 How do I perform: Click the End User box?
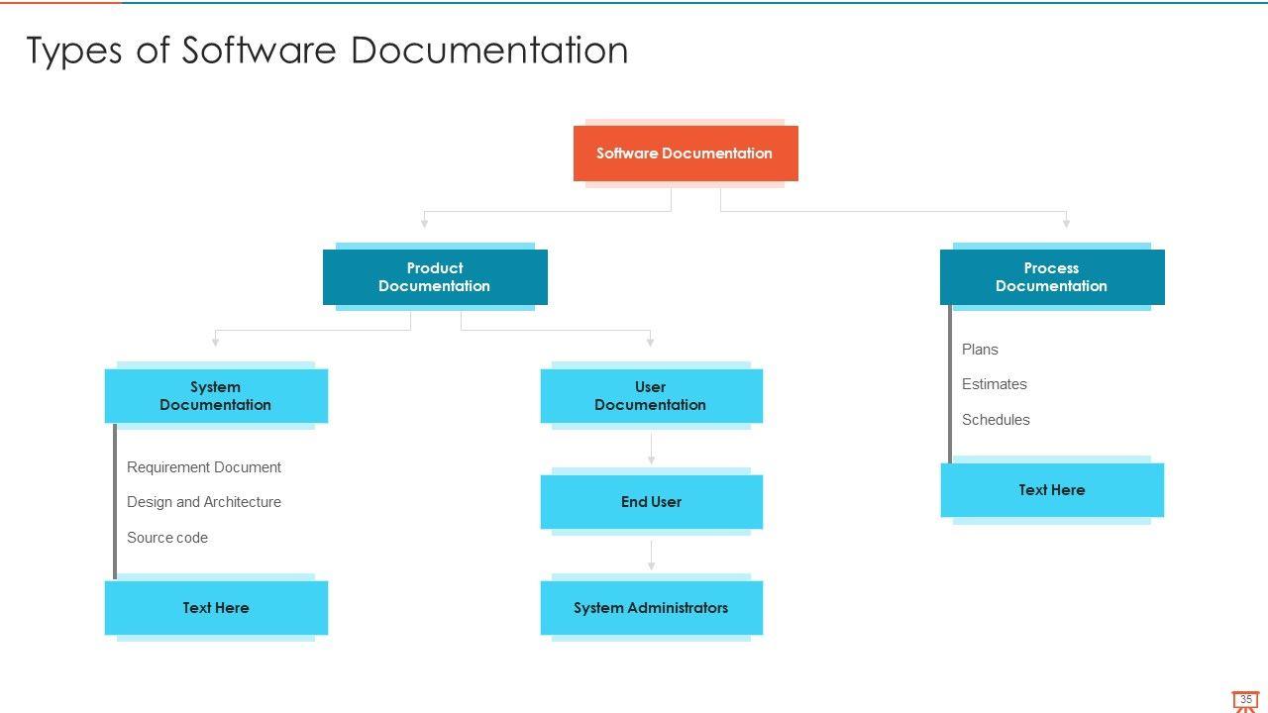(651, 502)
